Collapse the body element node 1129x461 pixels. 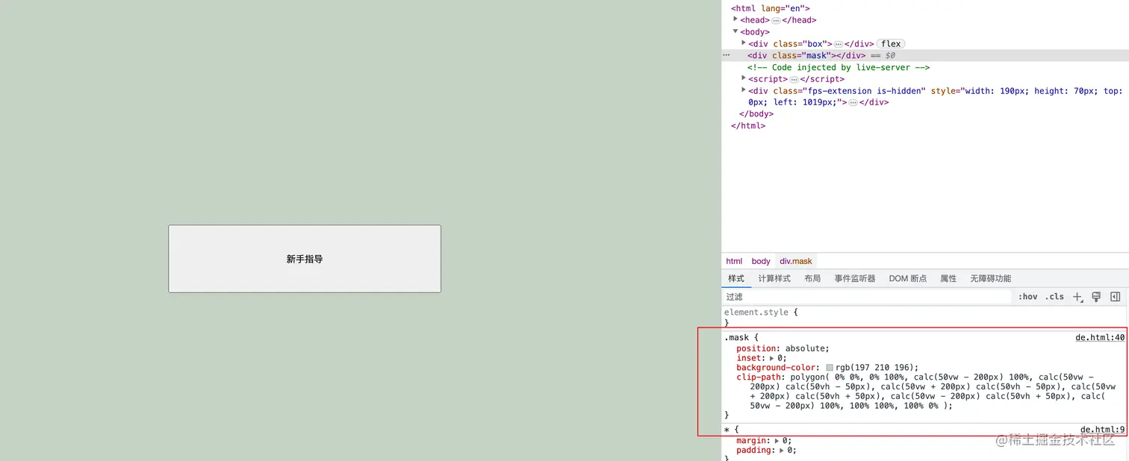[735, 31]
